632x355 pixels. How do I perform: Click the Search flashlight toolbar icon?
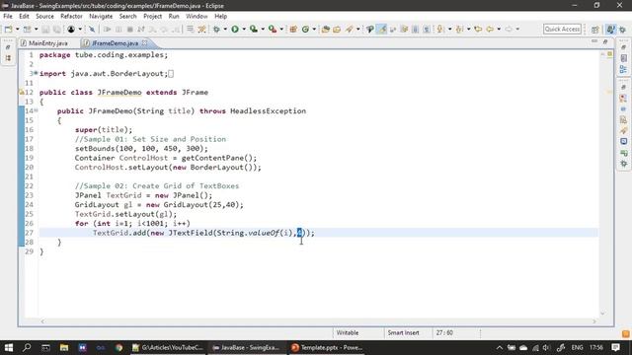(349, 29)
